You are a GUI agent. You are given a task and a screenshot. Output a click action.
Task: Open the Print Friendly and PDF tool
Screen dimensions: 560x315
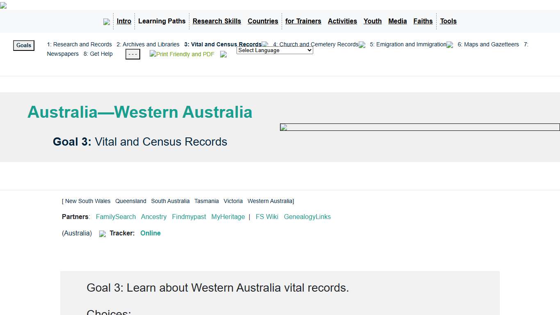click(x=182, y=54)
